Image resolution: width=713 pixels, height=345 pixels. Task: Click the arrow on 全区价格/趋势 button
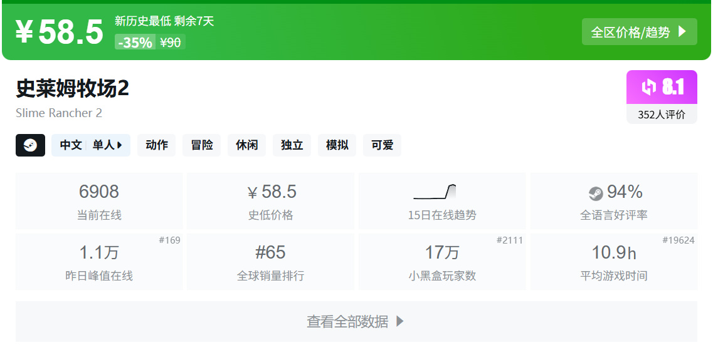click(683, 32)
